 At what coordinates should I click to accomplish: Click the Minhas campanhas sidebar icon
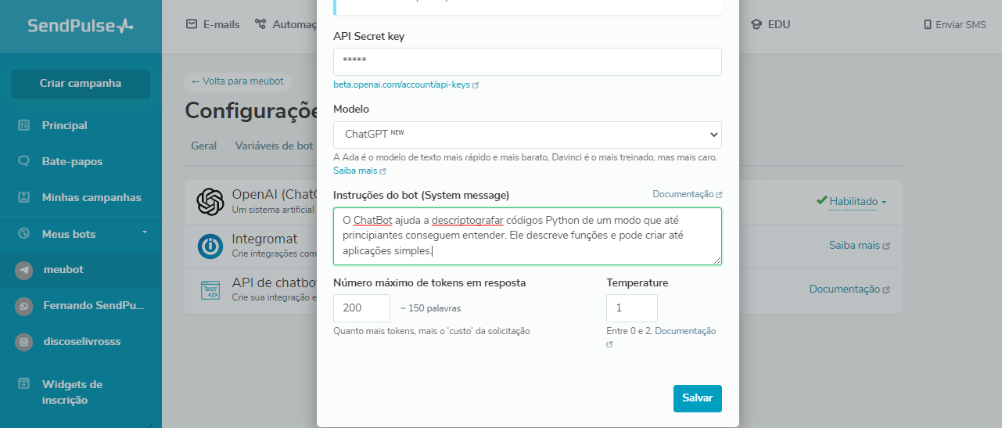point(24,197)
